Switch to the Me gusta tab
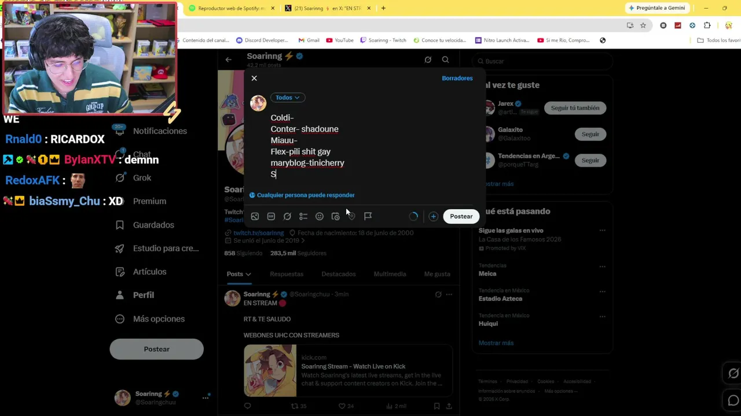741x416 pixels. point(437,274)
